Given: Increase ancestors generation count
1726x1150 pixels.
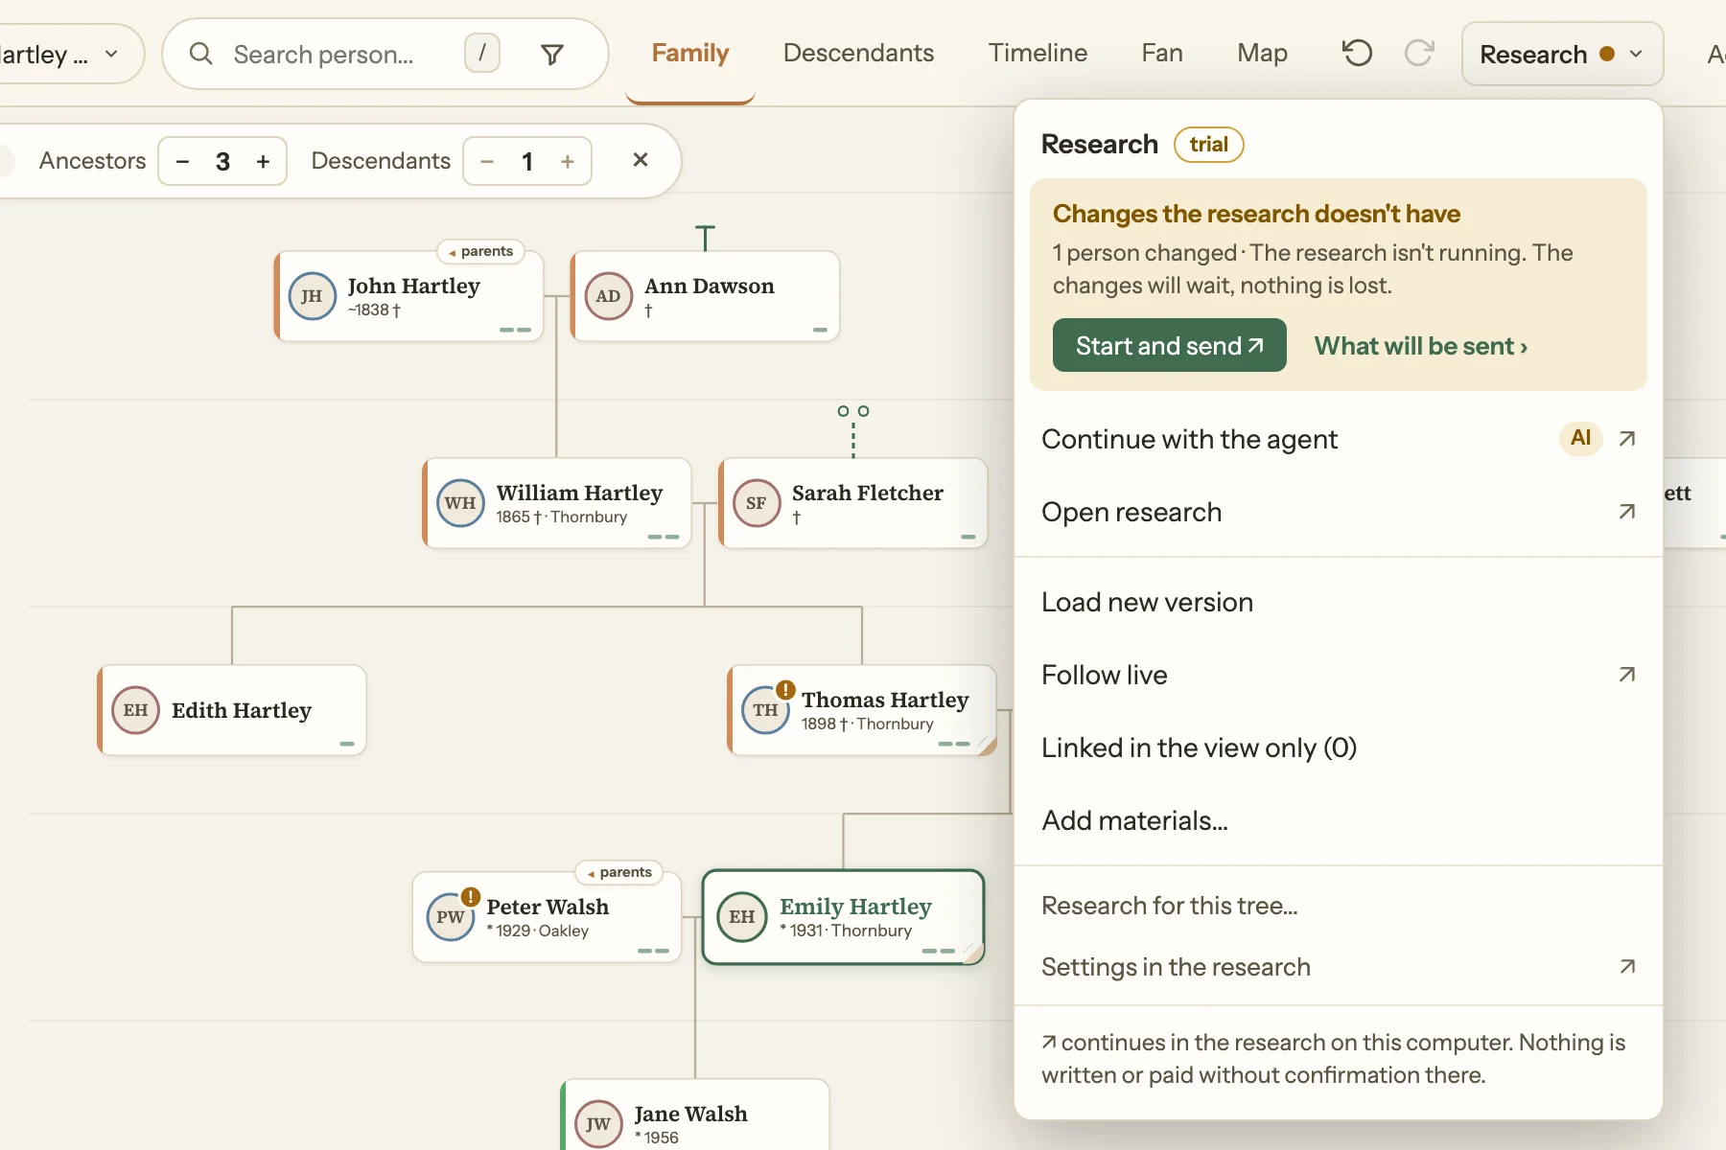Looking at the screenshot, I should (263, 161).
